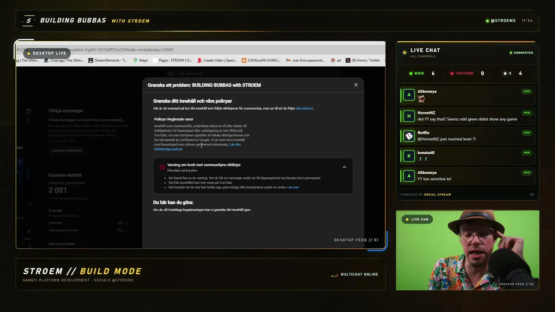555x312 pixels.
Task: Click the DESKTOP LIVE badge
Action: 47,53
